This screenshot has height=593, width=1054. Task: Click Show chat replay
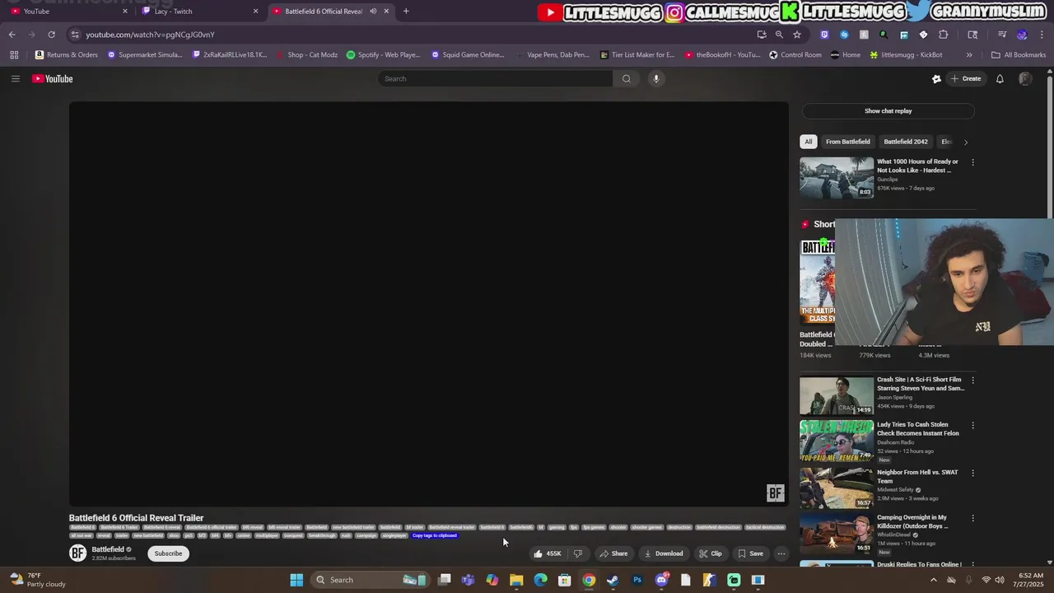888,111
